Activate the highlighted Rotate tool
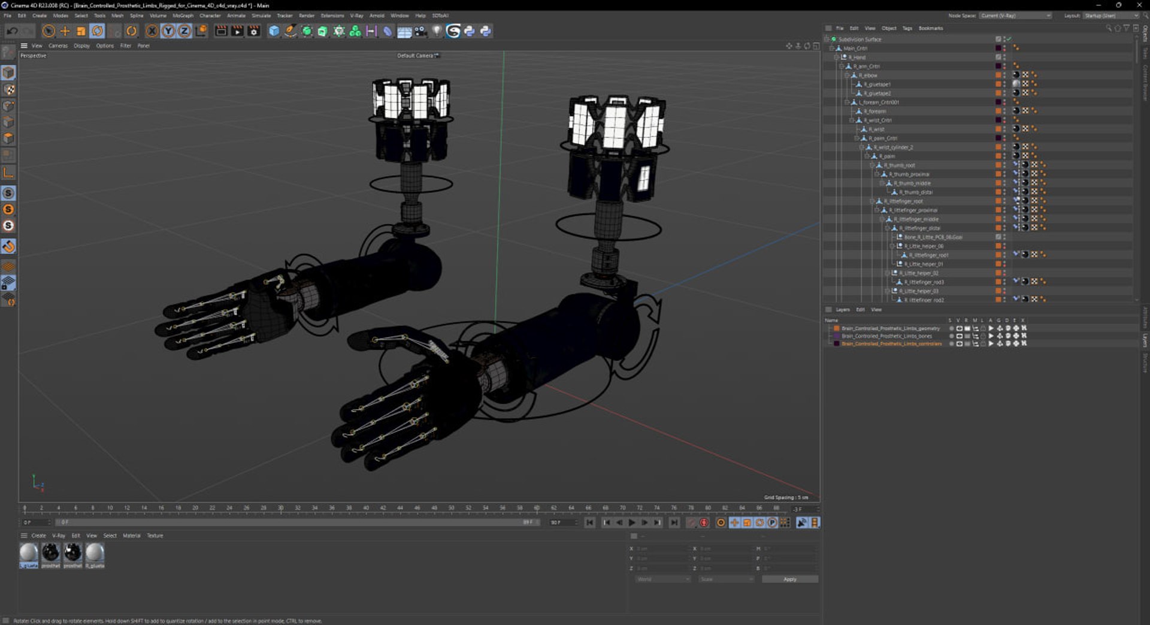The image size is (1150, 625). coord(98,31)
